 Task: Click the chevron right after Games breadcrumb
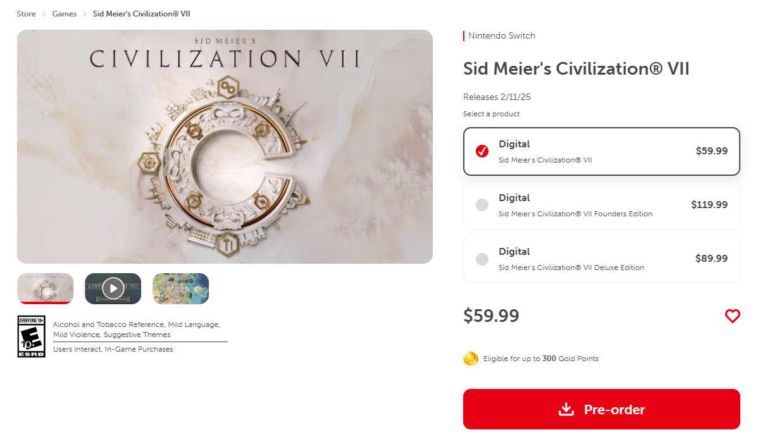coord(85,14)
